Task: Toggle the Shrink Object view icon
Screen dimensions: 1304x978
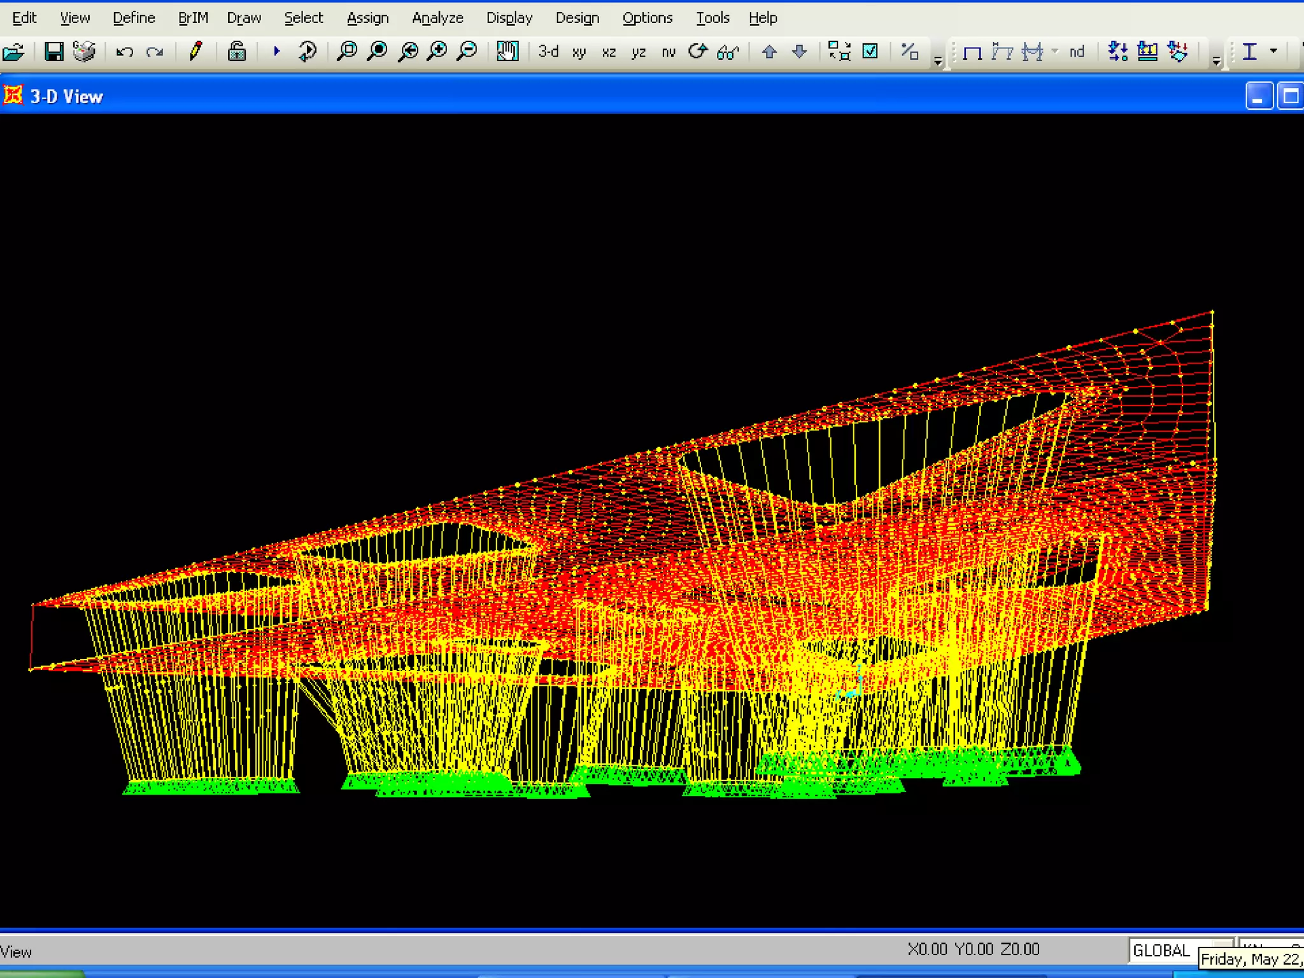Action: [x=839, y=52]
